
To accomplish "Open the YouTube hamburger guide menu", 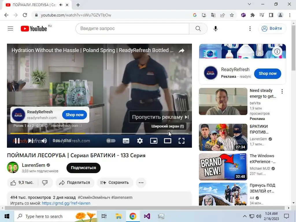I will click(10, 29).
